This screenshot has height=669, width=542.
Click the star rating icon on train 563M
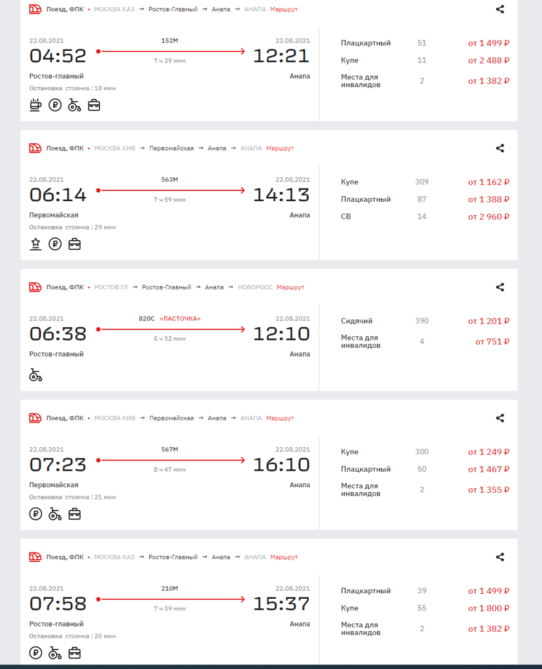(x=36, y=244)
